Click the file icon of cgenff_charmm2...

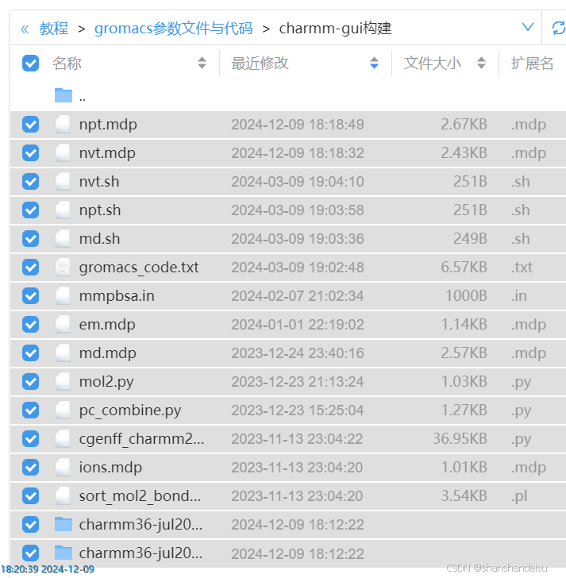pyautogui.click(x=63, y=438)
